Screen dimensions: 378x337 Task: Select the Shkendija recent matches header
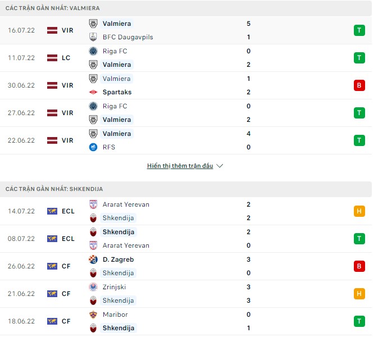coord(54,189)
